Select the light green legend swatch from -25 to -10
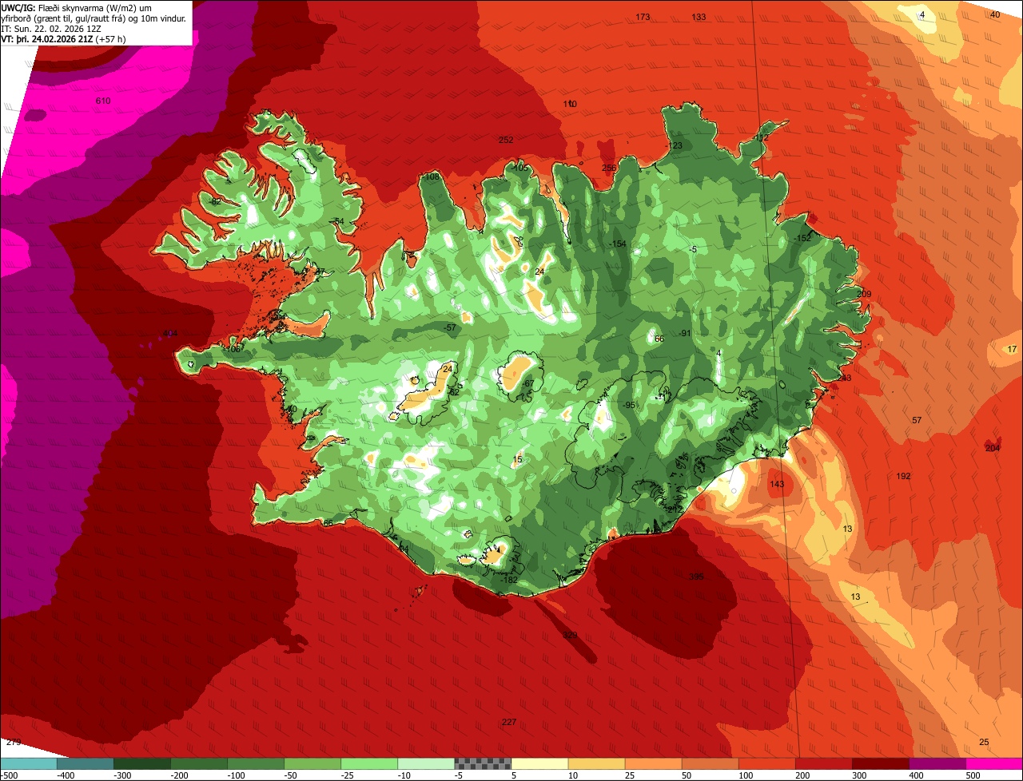Viewport: 1023px width, 781px height. coord(369,763)
